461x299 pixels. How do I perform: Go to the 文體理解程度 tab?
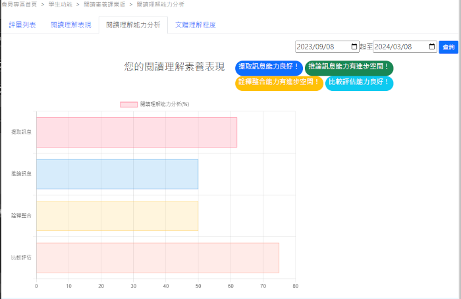tap(195, 25)
